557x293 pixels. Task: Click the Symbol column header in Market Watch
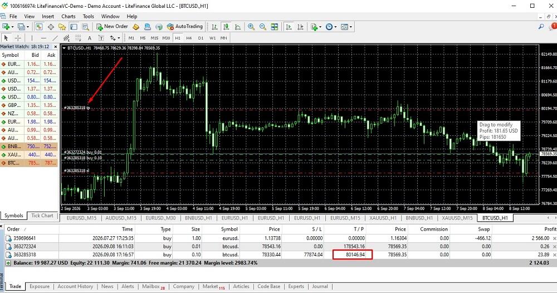(10, 55)
